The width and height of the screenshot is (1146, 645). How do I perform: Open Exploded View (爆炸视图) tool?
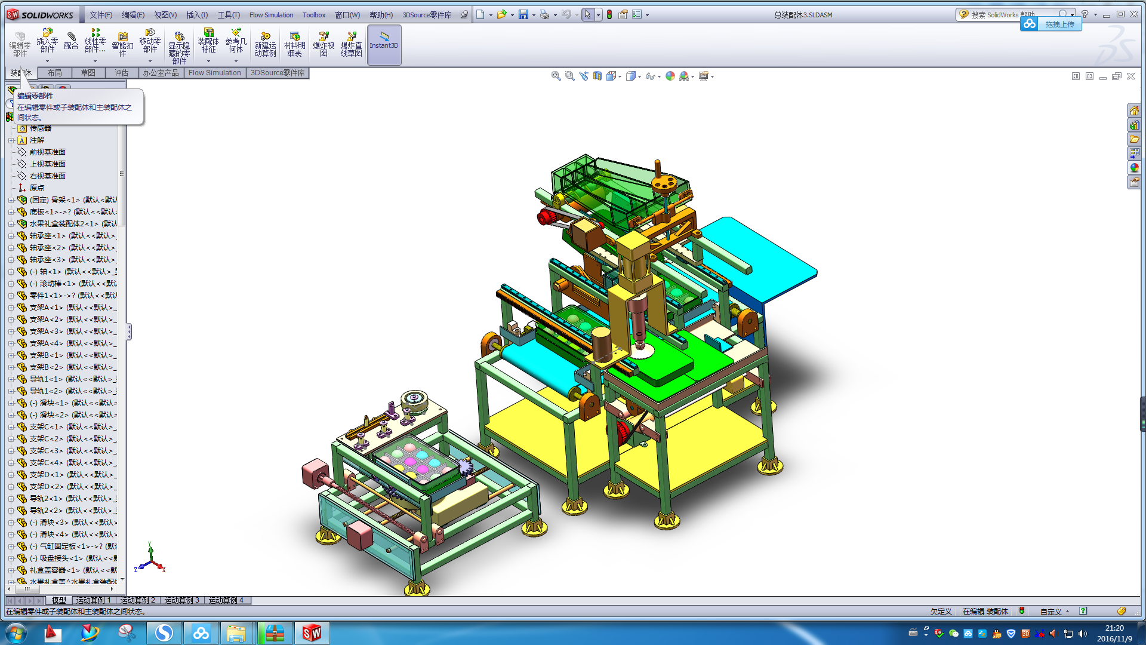coord(324,44)
